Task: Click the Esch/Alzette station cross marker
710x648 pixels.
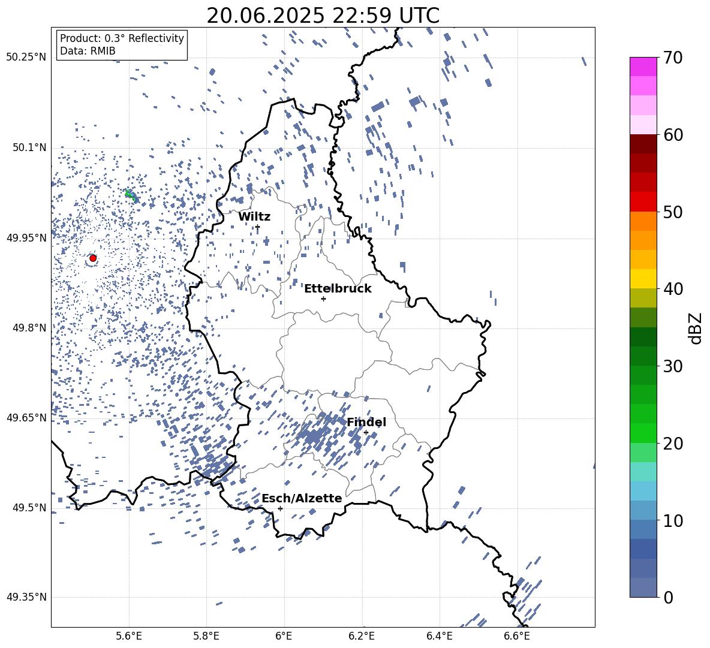Action: [x=280, y=508]
